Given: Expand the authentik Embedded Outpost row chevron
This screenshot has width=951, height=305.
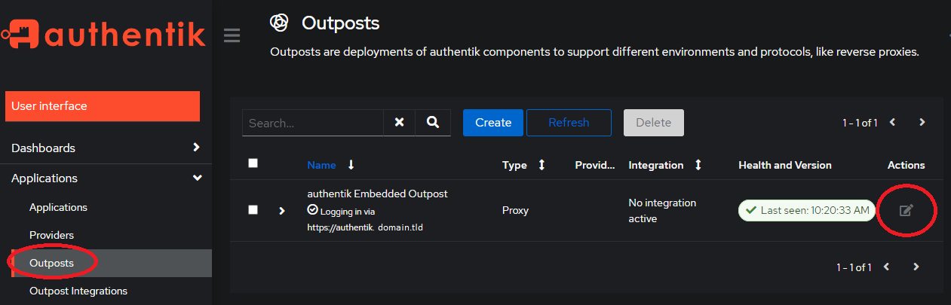Looking at the screenshot, I should pyautogui.click(x=282, y=211).
